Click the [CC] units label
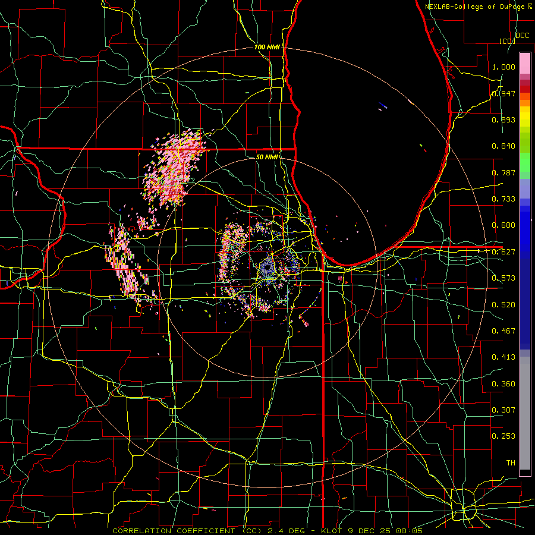The height and width of the screenshot is (535, 535). coord(507,41)
